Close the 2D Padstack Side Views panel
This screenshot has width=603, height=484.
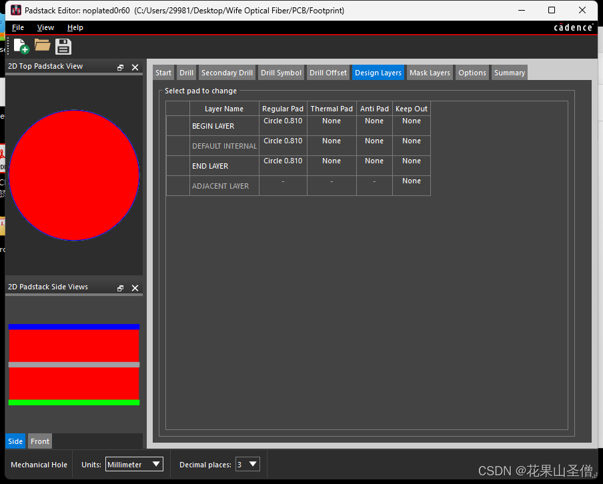pyautogui.click(x=135, y=287)
